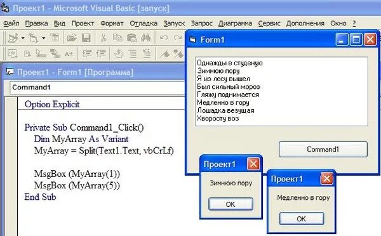Click the Menu Editor toolbar icon

point(55,38)
